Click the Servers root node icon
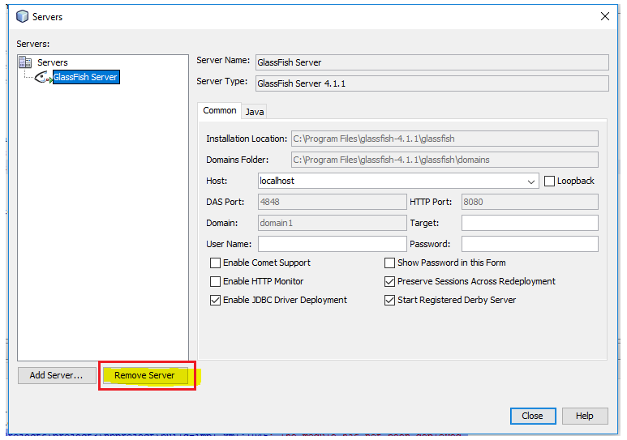The height and width of the screenshot is (440, 627). point(25,62)
